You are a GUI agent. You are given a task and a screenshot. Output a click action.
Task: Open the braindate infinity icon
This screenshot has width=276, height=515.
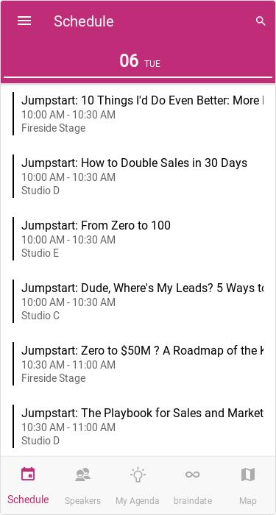(x=193, y=475)
